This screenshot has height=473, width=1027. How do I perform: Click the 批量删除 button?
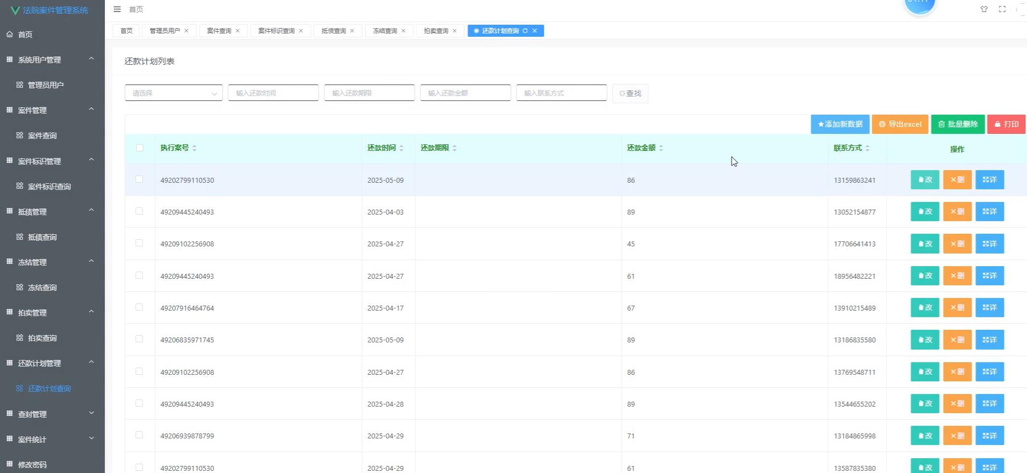[x=958, y=124]
